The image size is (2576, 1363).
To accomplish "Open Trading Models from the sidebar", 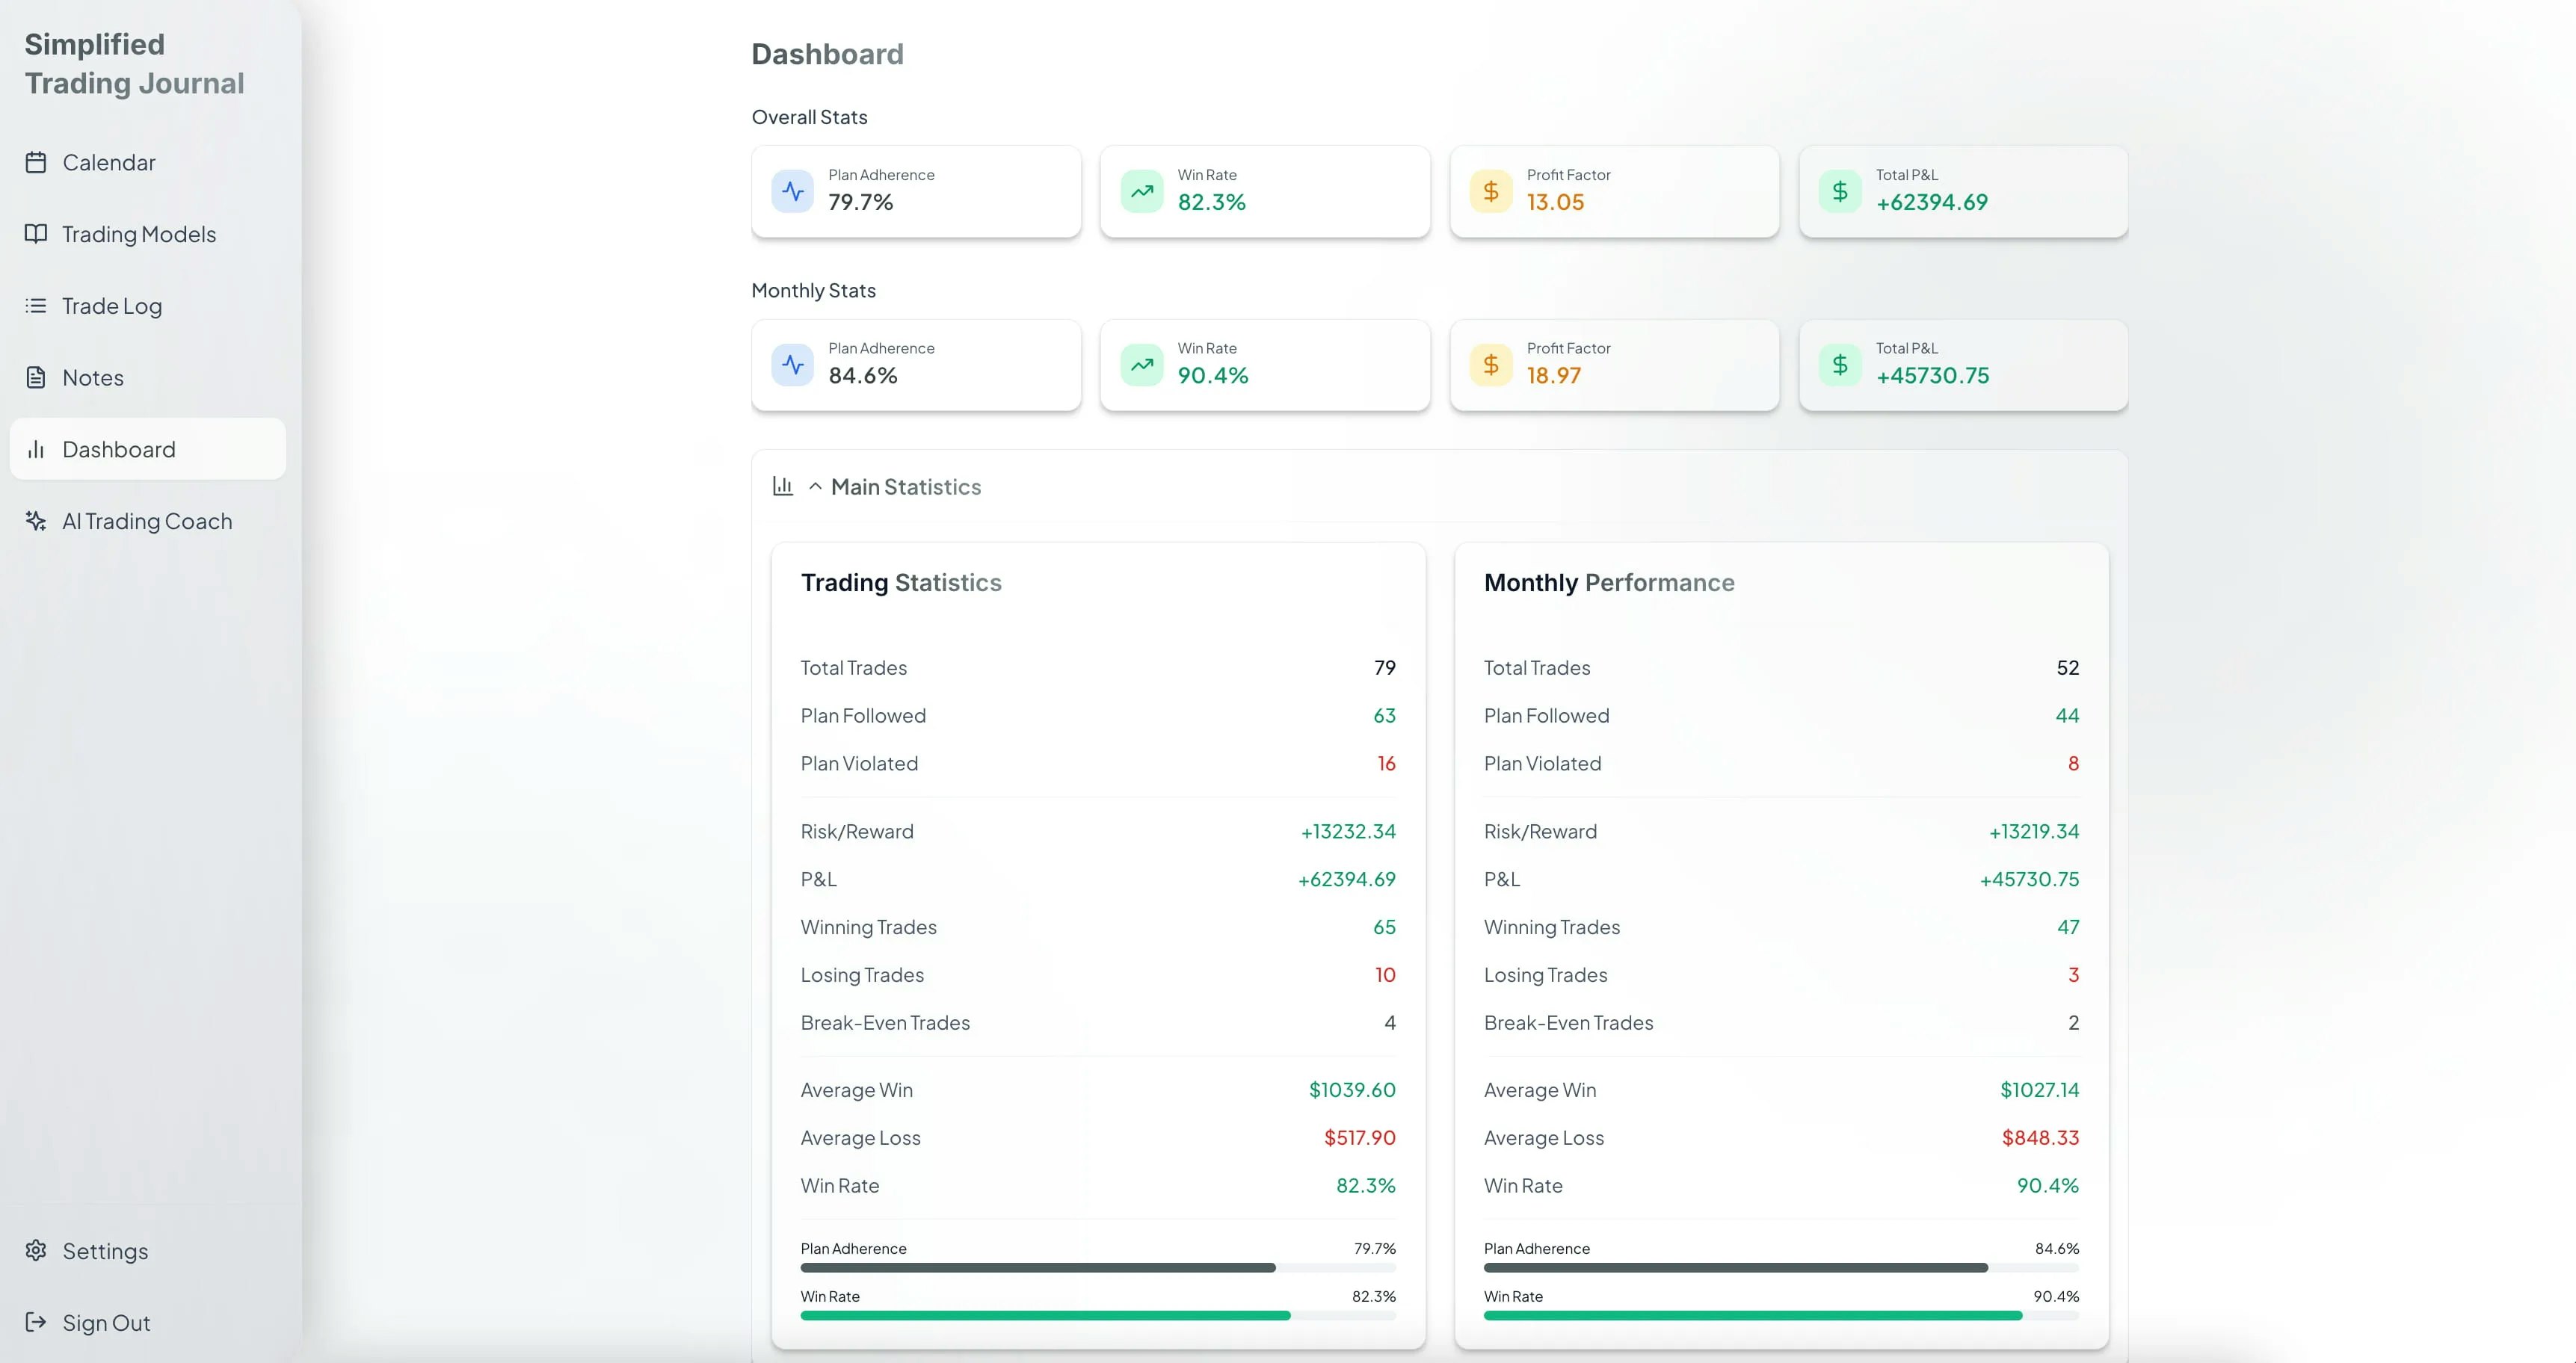I will coord(139,234).
